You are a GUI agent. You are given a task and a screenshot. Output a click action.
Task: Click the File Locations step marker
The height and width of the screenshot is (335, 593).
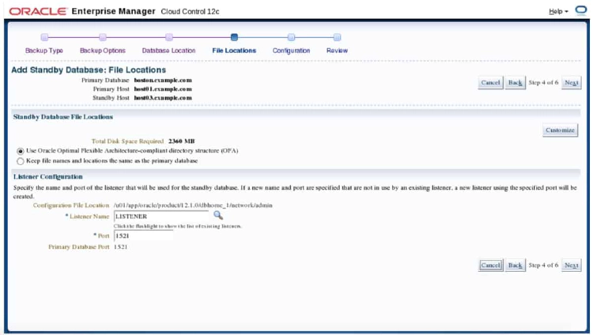234,37
